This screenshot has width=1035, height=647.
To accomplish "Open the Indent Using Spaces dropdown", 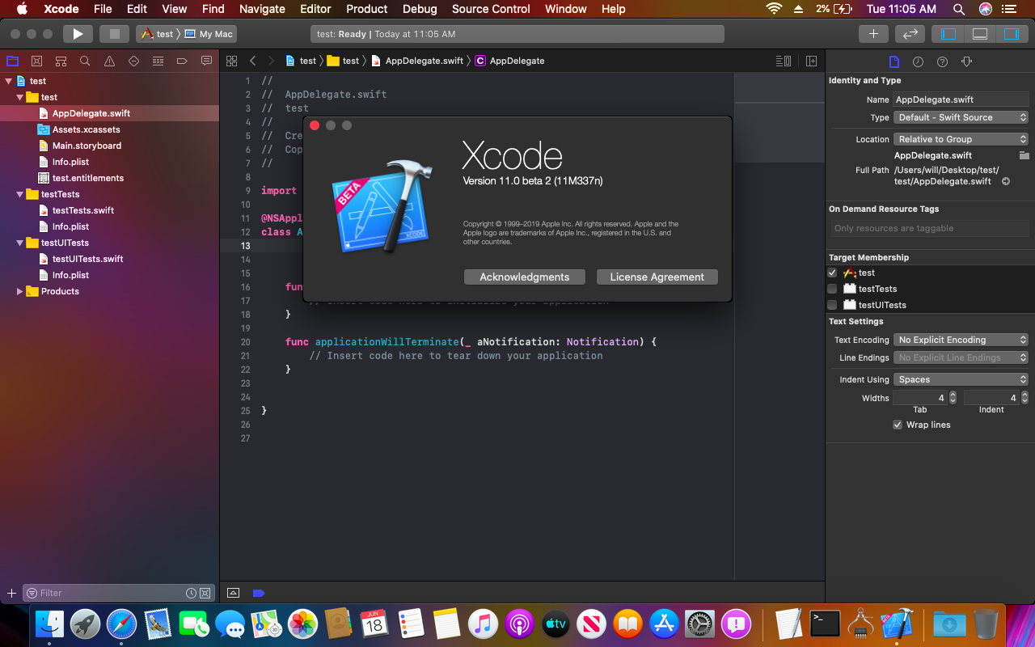I will coord(961,379).
